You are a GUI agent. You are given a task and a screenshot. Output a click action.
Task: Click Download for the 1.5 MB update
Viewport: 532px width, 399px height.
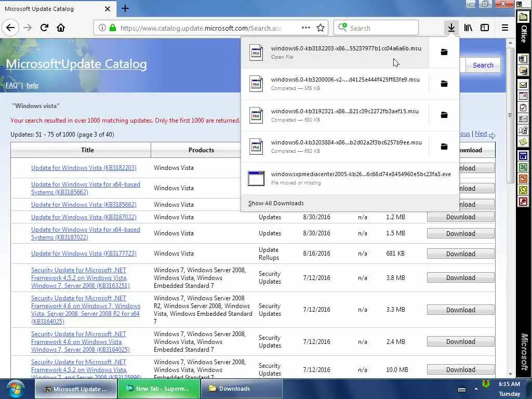click(460, 233)
